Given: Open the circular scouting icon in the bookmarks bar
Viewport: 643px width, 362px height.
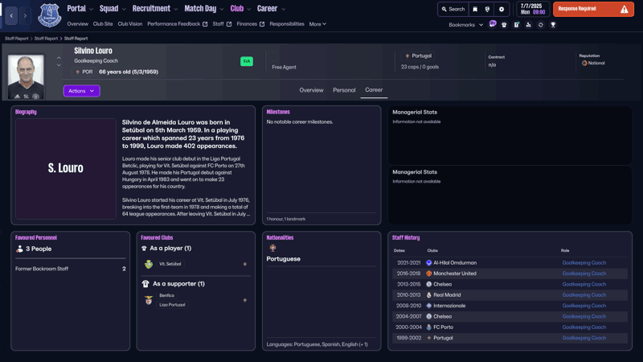Looking at the screenshot, I should (x=540, y=25).
